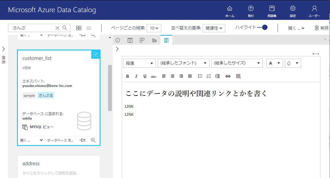
Task: Explore customer_list with magnifier icon
Action: click(x=93, y=140)
